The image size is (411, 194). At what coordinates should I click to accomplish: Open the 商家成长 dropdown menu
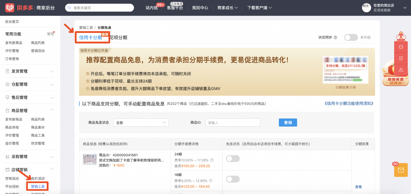point(228,8)
